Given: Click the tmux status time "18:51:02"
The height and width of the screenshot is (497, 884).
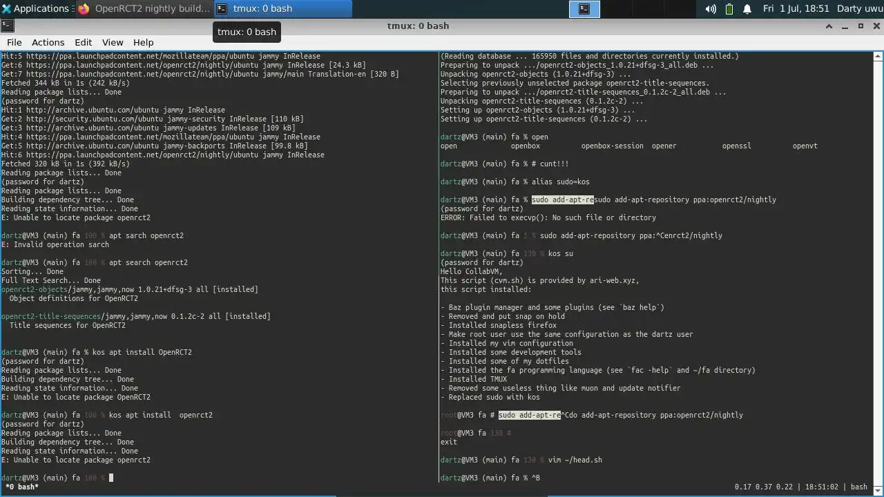Looking at the screenshot, I should click(x=821, y=487).
